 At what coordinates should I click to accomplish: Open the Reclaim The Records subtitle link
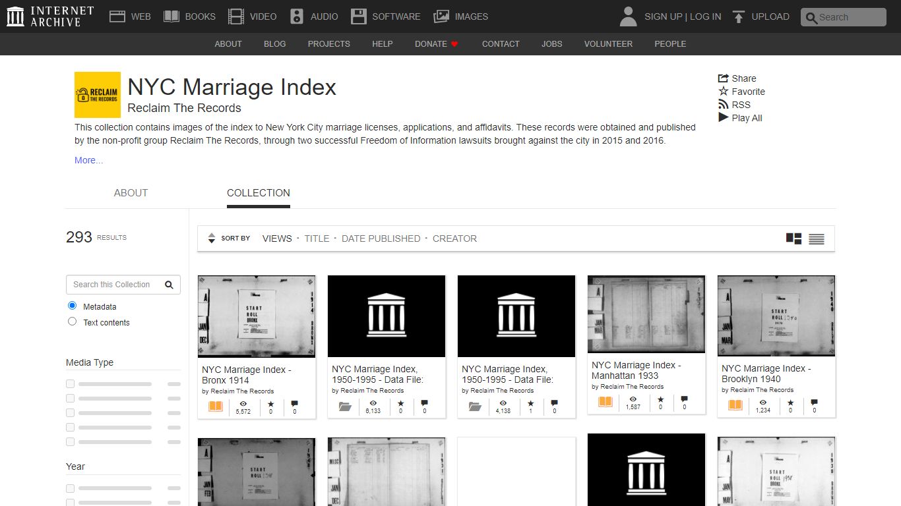(184, 108)
